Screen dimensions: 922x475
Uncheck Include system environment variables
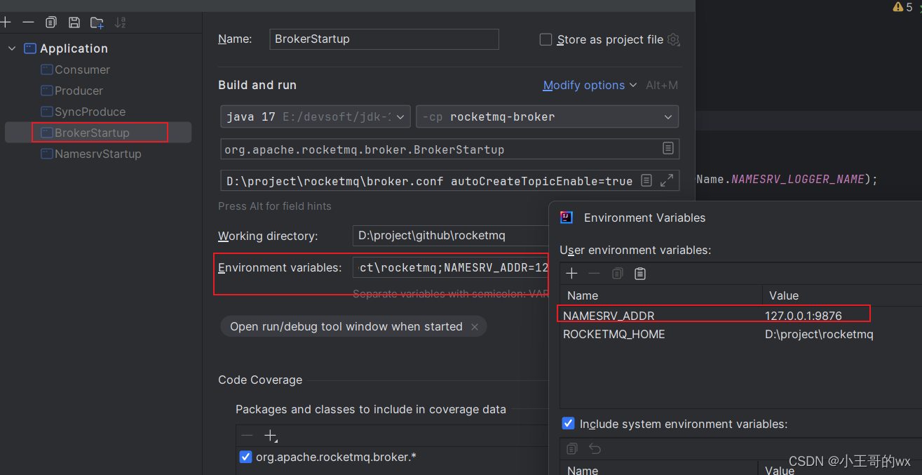569,424
